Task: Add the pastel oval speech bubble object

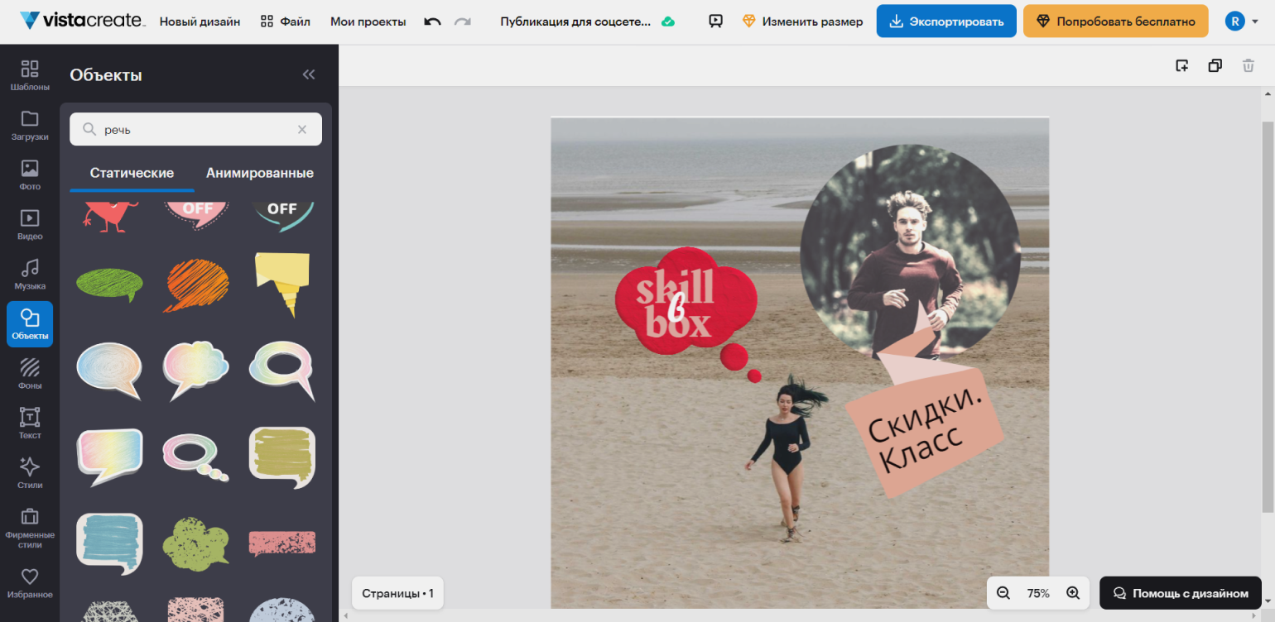Action: point(109,371)
